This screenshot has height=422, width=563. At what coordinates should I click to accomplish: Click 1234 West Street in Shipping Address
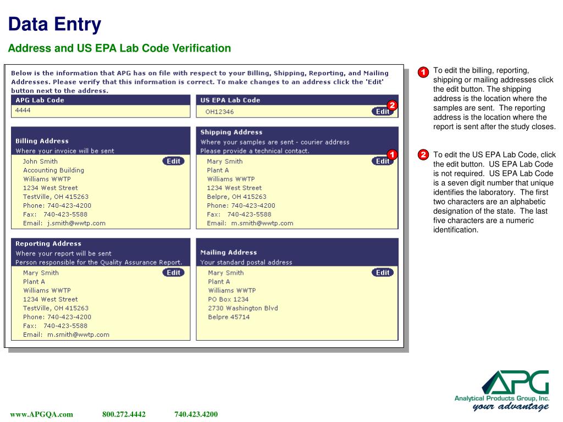point(234,188)
